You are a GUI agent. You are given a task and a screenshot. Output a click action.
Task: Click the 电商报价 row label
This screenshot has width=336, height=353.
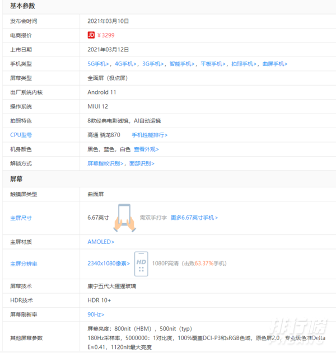coord(21,35)
